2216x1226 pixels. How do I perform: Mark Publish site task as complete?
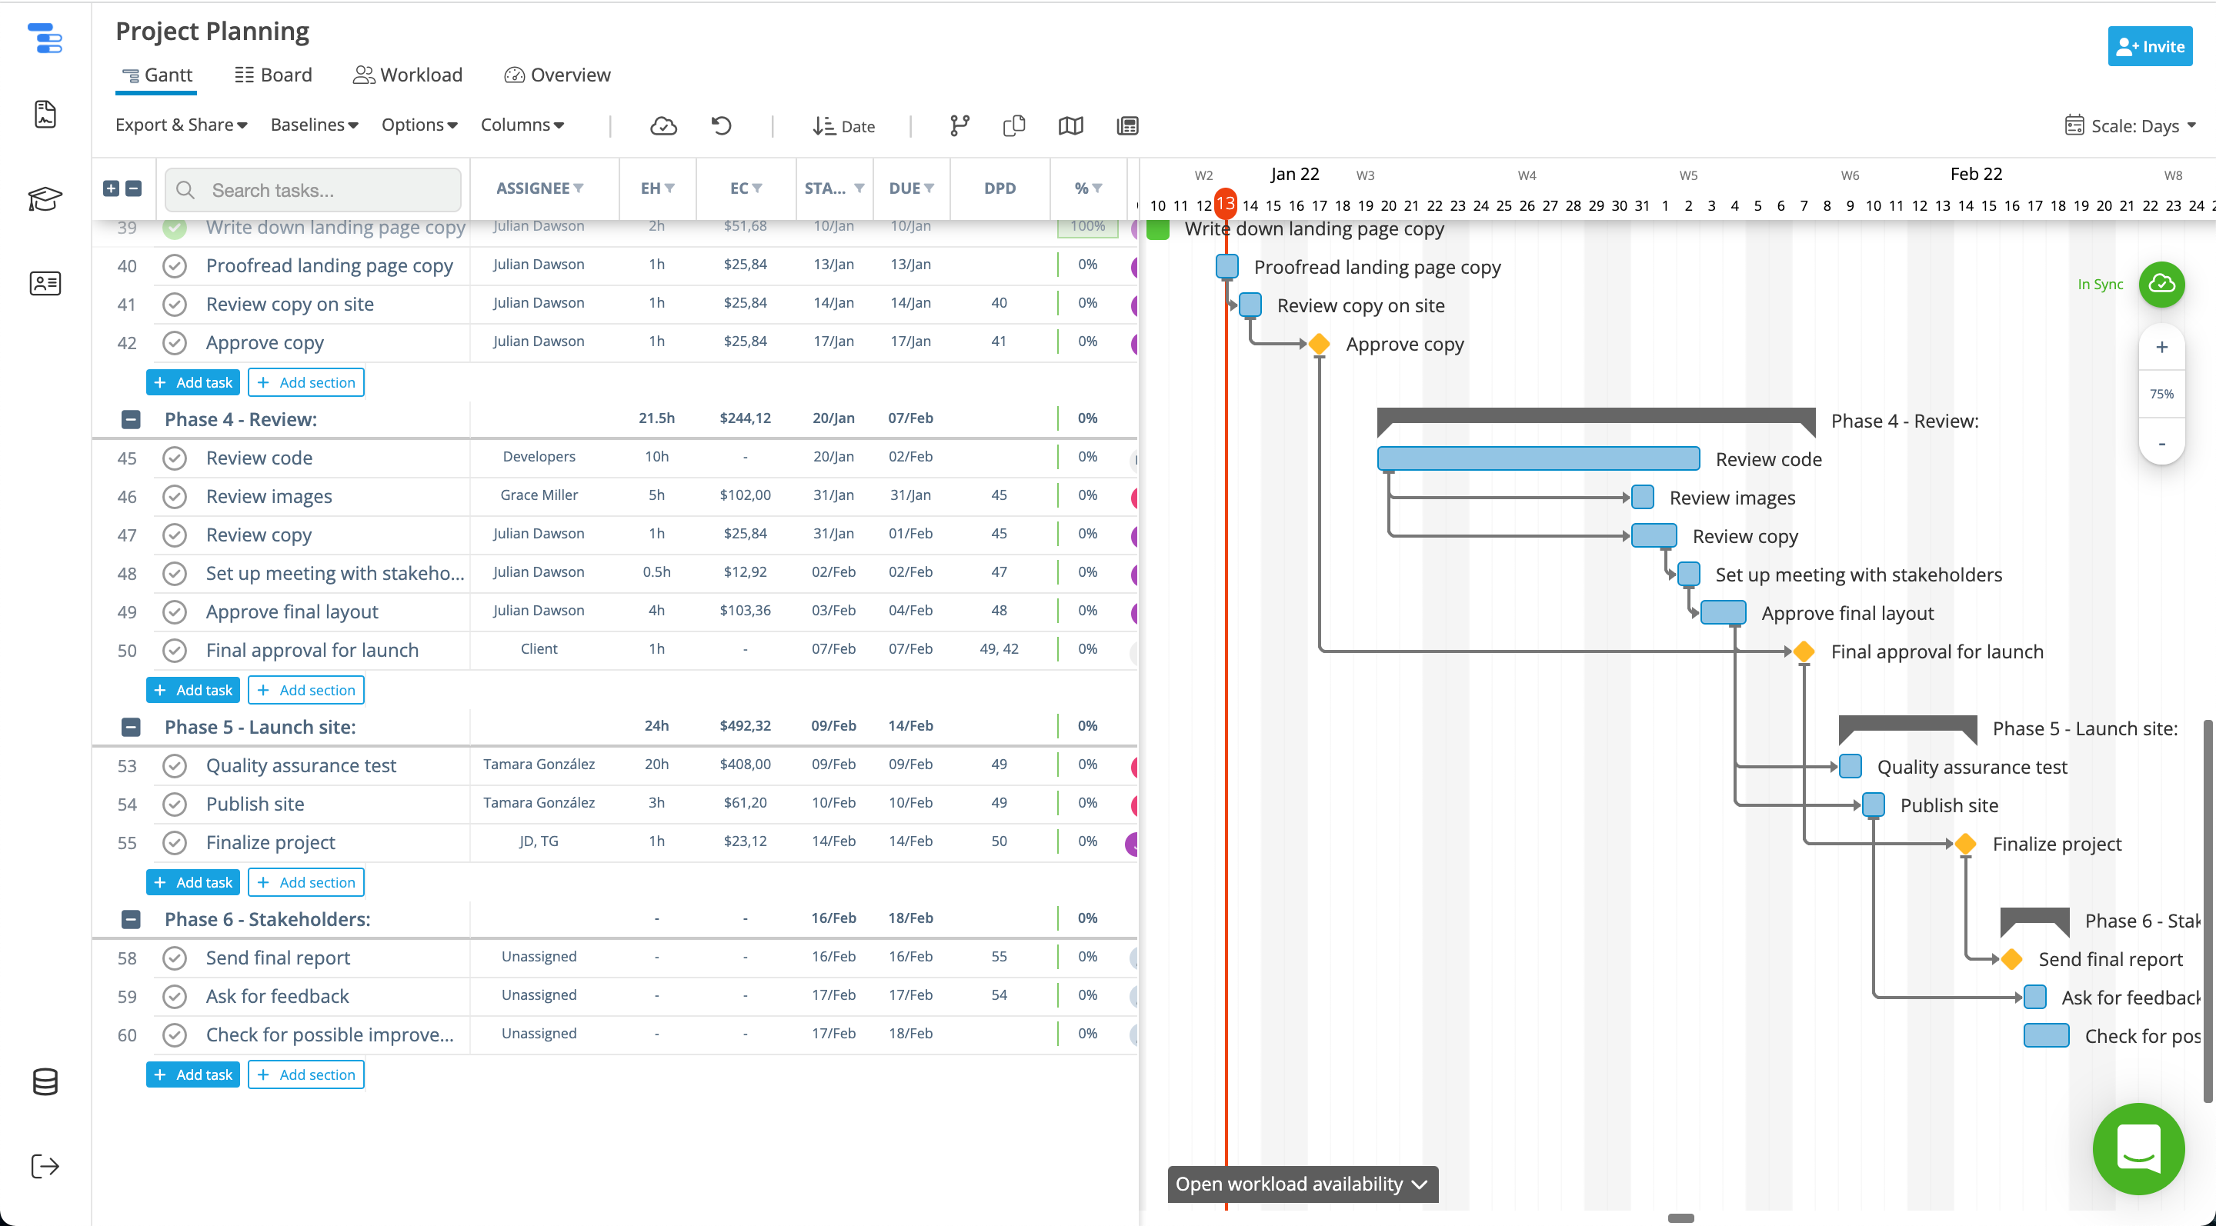point(175,804)
